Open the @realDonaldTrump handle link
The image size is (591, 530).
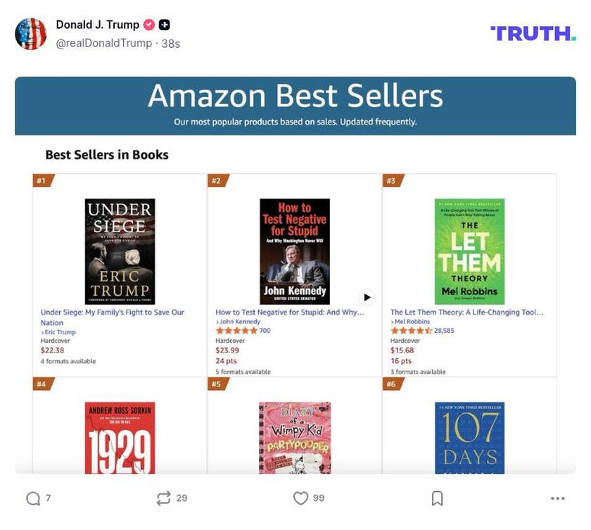pyautogui.click(x=103, y=44)
